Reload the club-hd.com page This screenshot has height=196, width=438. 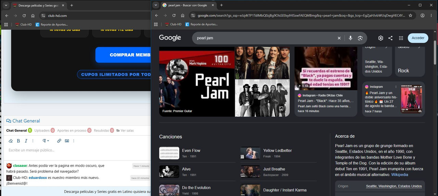[x=24, y=15]
